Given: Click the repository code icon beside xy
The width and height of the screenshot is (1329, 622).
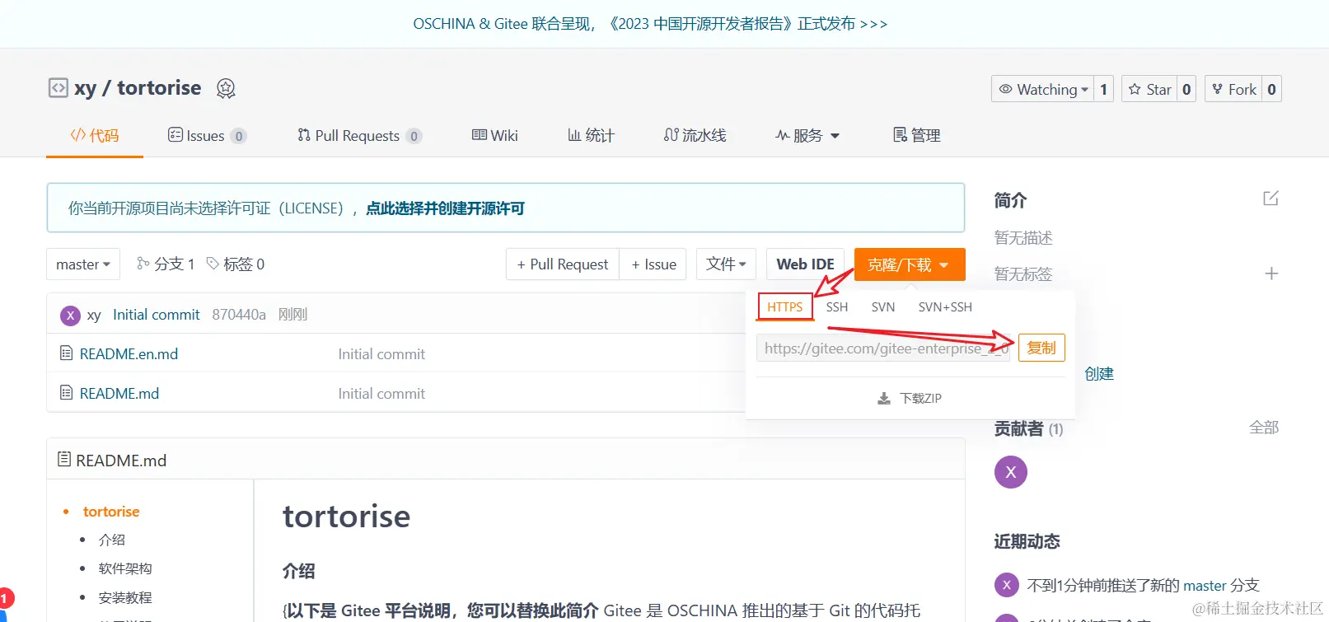Looking at the screenshot, I should (58, 87).
